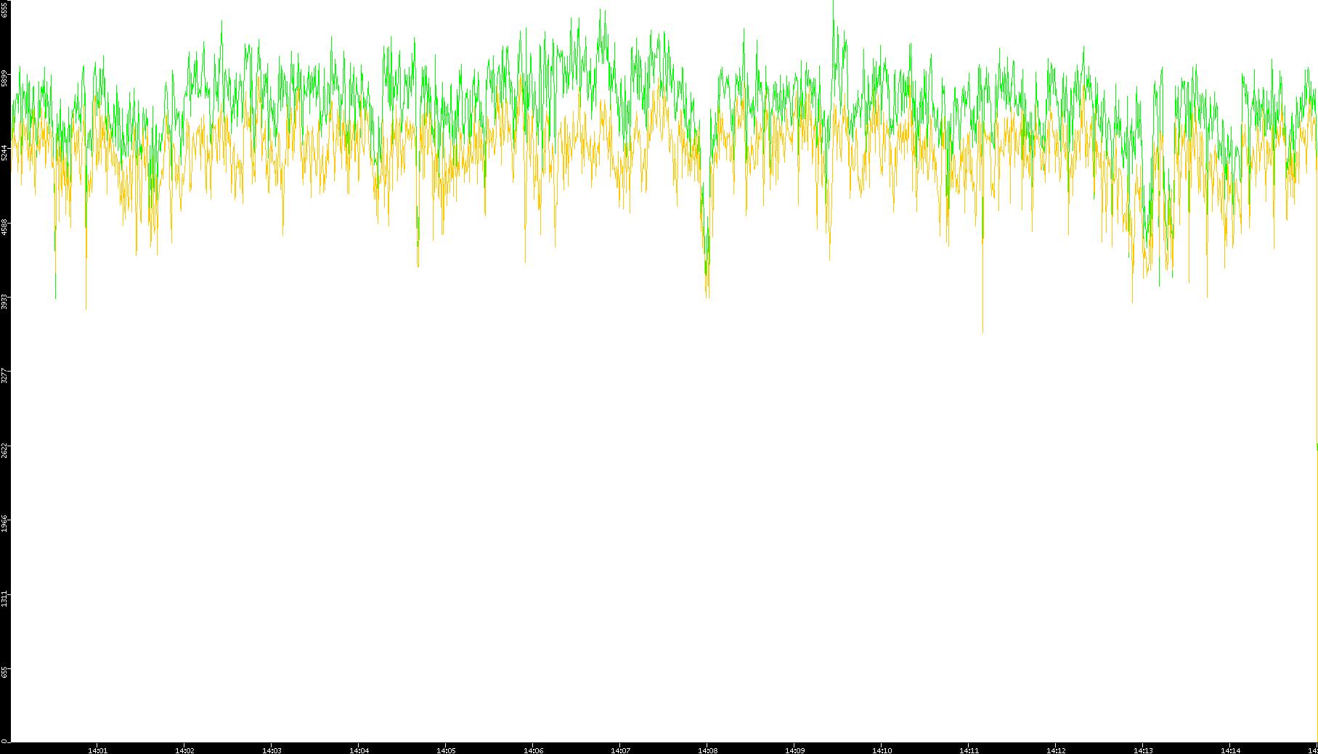Select the 655 vertical axis label
1318x754 pixels.
point(5,672)
